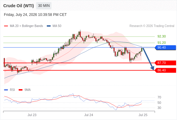Click the RSI 50 axis value
Image resolution: width=177 pixels, height=120 pixels.
tap(159, 103)
